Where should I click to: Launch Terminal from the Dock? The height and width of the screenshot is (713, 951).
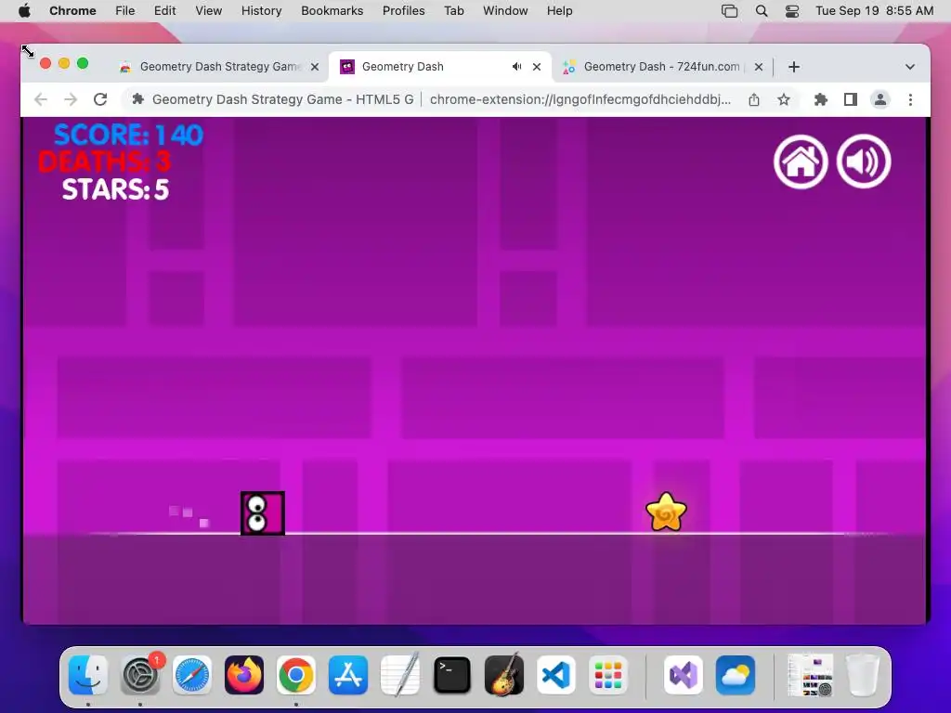pyautogui.click(x=452, y=675)
